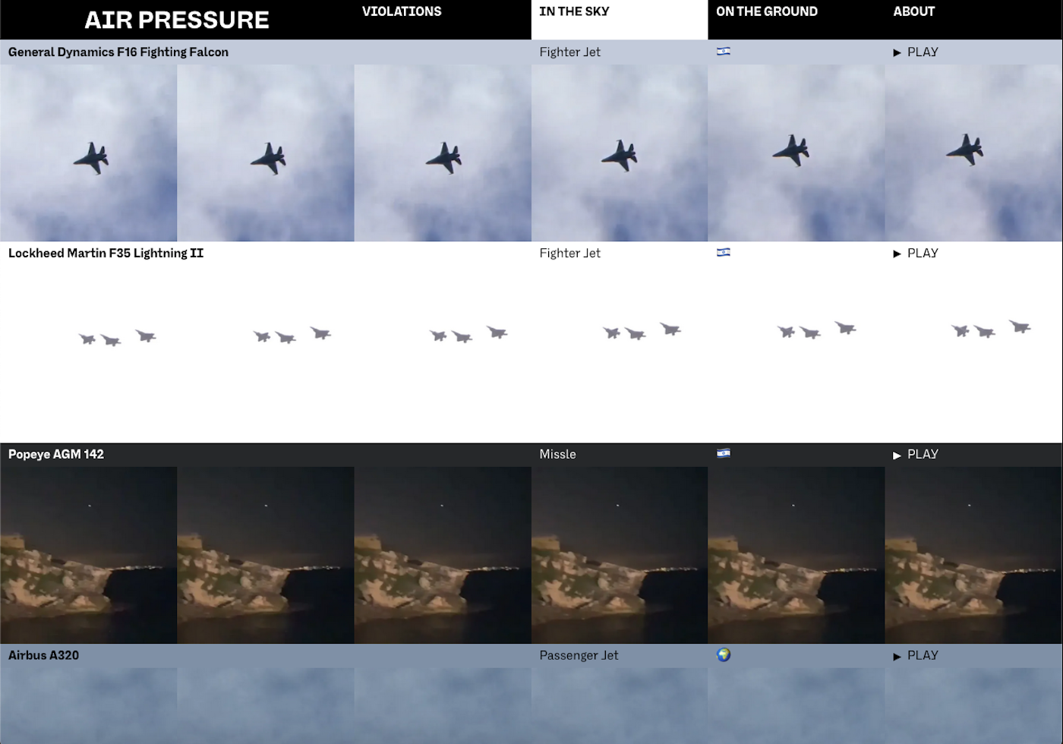Image resolution: width=1063 pixels, height=744 pixels.
Task: Click the flag icon in the F16 row
Action: (724, 52)
